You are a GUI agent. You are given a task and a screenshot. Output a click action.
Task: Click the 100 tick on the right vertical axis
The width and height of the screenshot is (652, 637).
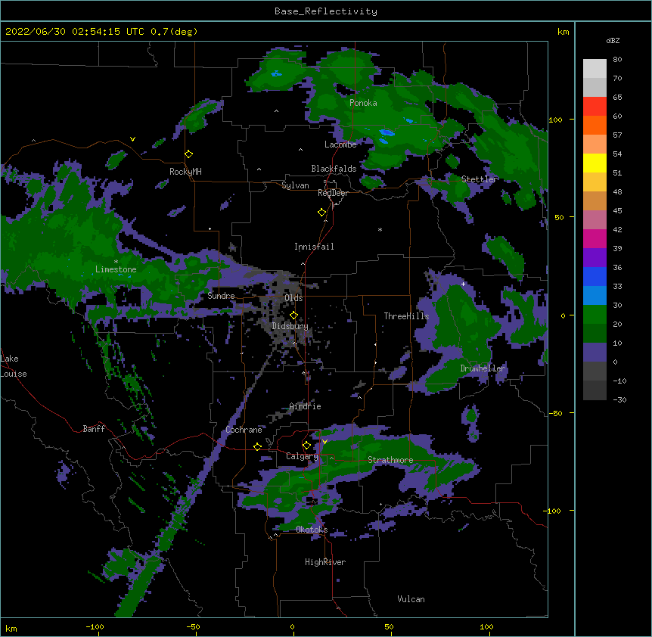point(555,120)
